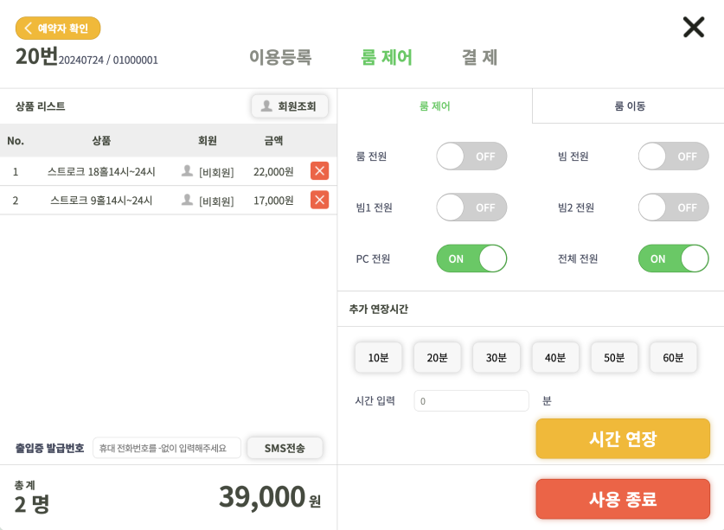Choose the 60분 extension button
Viewport: 724px width, 530px height.
pos(673,357)
